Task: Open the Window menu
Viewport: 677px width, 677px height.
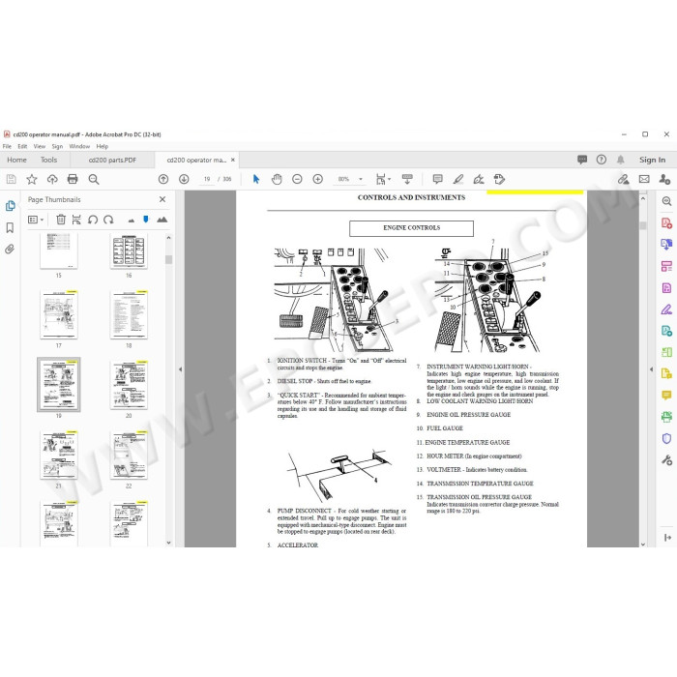Action: click(x=79, y=146)
